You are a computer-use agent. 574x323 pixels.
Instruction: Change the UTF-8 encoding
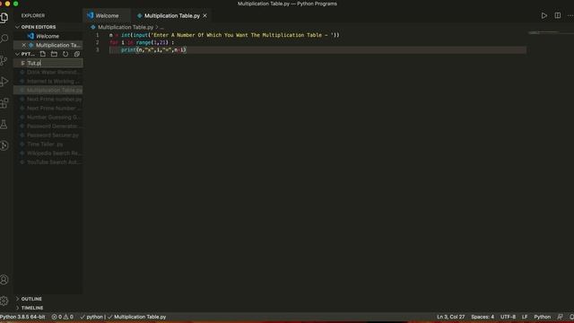click(508, 317)
